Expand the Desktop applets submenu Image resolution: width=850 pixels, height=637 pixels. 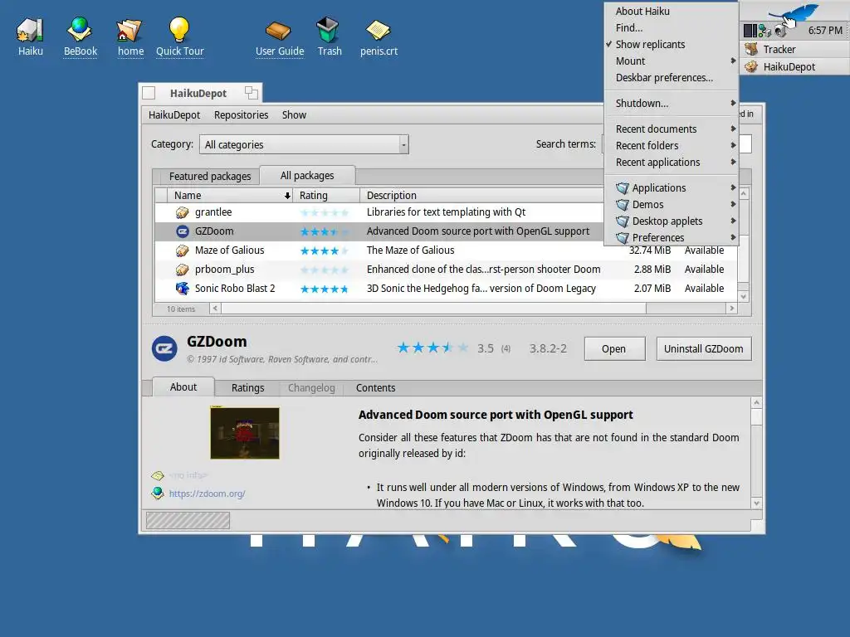(x=671, y=221)
